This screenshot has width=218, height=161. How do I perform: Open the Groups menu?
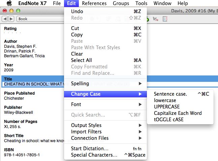click(121, 3)
